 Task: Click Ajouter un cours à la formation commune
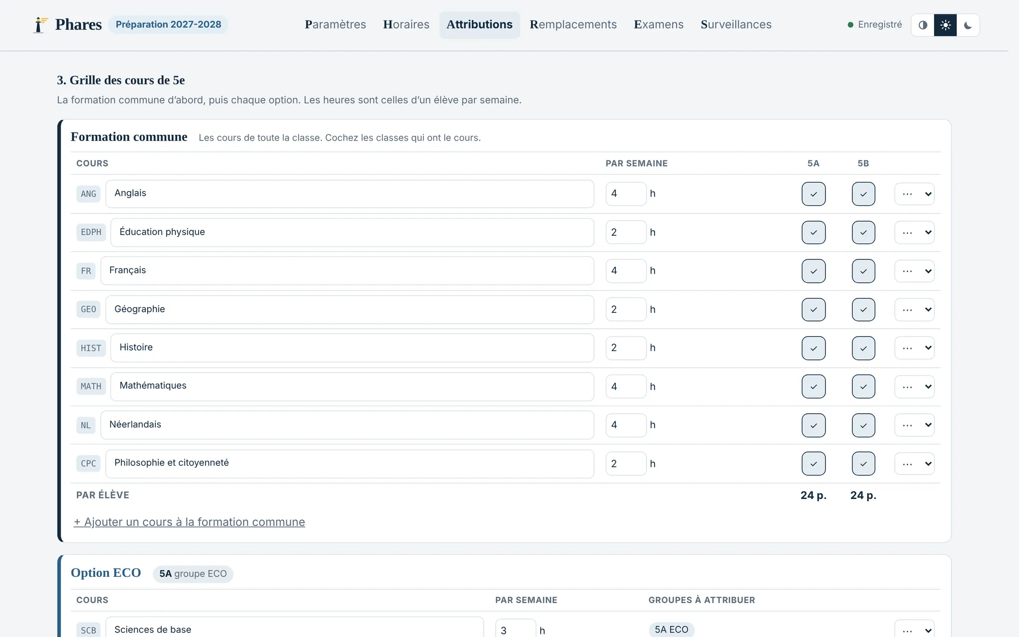tap(190, 522)
